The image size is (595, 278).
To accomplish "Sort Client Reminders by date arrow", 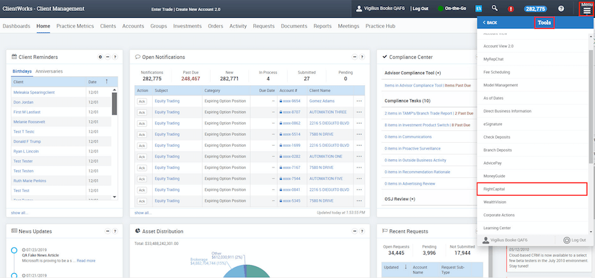I will point(106,82).
